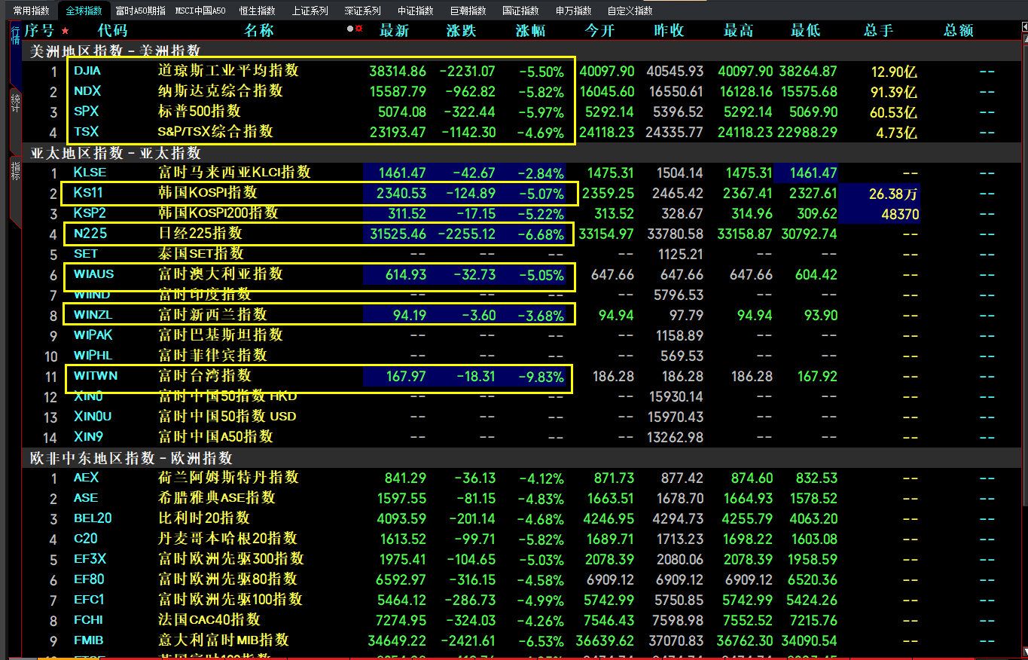Switch to the 中证指数 tab
Viewport: 1028px width, 660px height.
point(416,11)
